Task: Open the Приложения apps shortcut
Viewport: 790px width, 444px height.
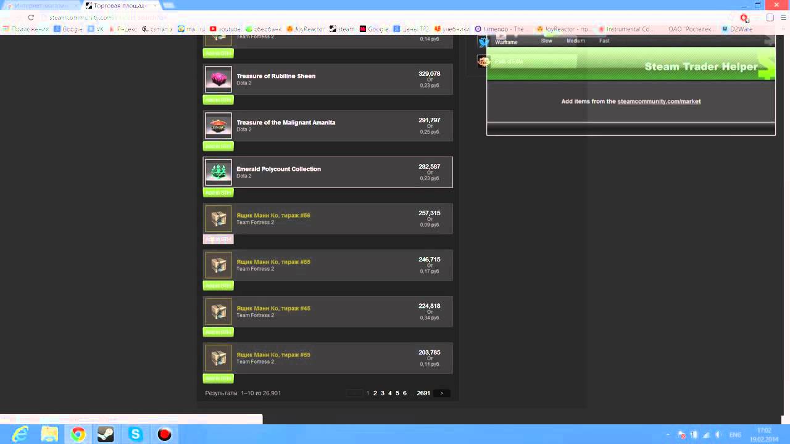Action: [26, 29]
